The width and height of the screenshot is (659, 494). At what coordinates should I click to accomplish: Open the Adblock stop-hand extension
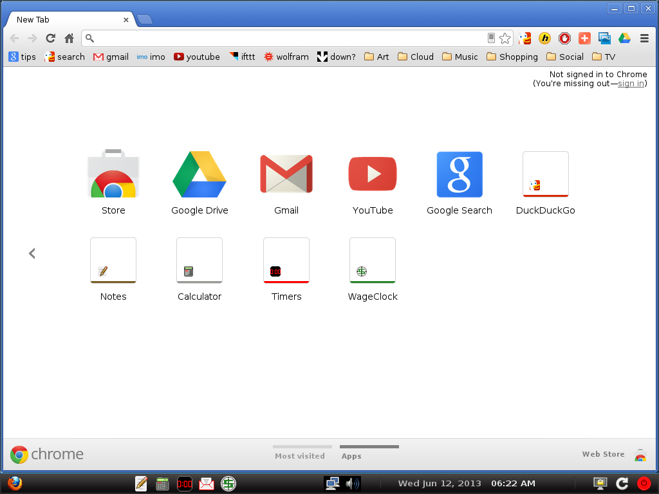tap(564, 38)
